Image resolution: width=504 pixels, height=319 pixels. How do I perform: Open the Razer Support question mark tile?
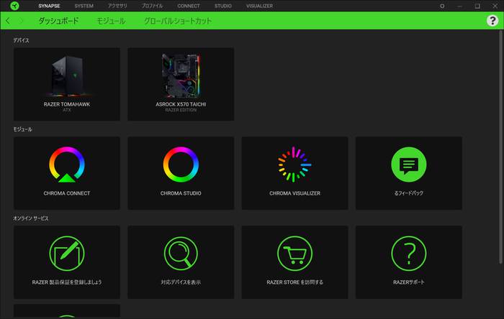[408, 262]
